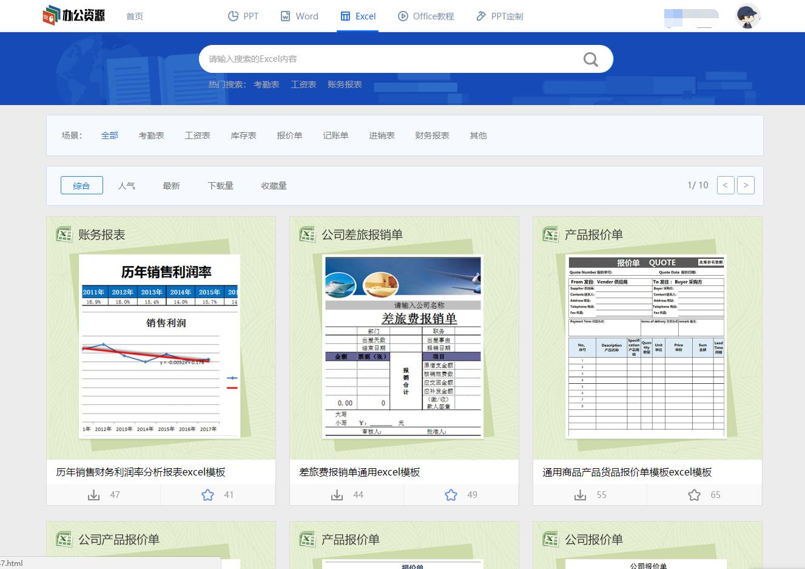Toggle the star on 历年销售财务利润率 template

point(207,495)
